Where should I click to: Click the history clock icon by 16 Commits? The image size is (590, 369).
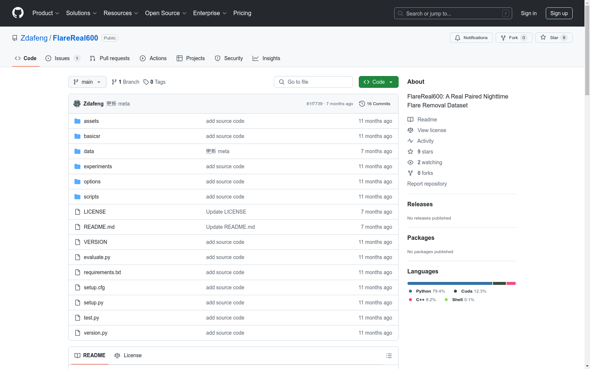[x=362, y=104]
